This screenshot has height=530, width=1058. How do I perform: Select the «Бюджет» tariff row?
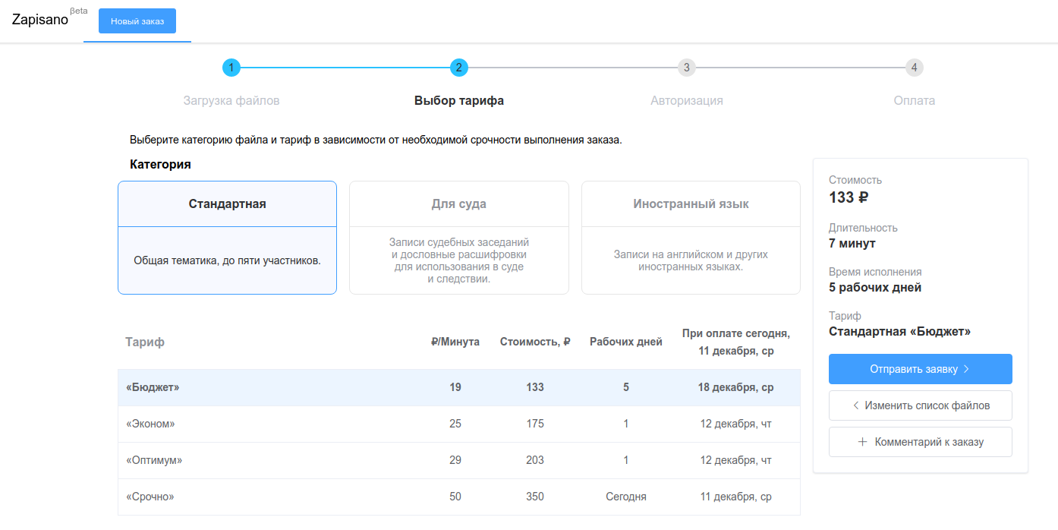pyautogui.click(x=458, y=387)
